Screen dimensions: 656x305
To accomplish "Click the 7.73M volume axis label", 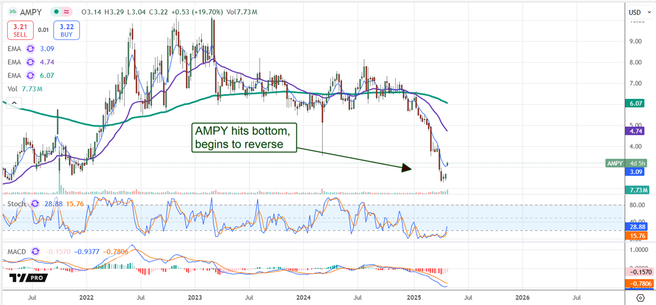I will [x=637, y=189].
